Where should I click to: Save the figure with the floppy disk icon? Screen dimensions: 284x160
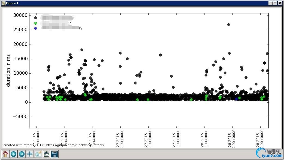pyautogui.click(x=54, y=154)
